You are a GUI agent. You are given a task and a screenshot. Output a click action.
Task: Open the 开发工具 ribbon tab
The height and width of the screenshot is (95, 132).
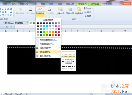tap(70, 4)
